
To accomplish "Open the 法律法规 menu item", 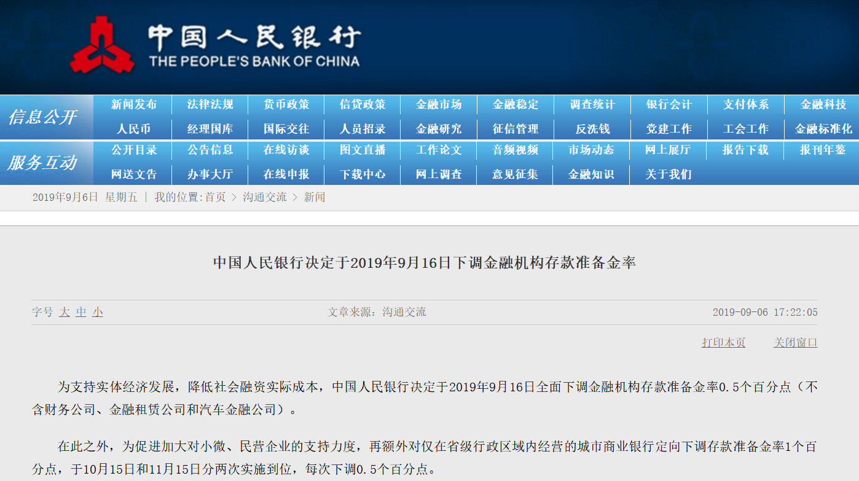I will point(210,104).
